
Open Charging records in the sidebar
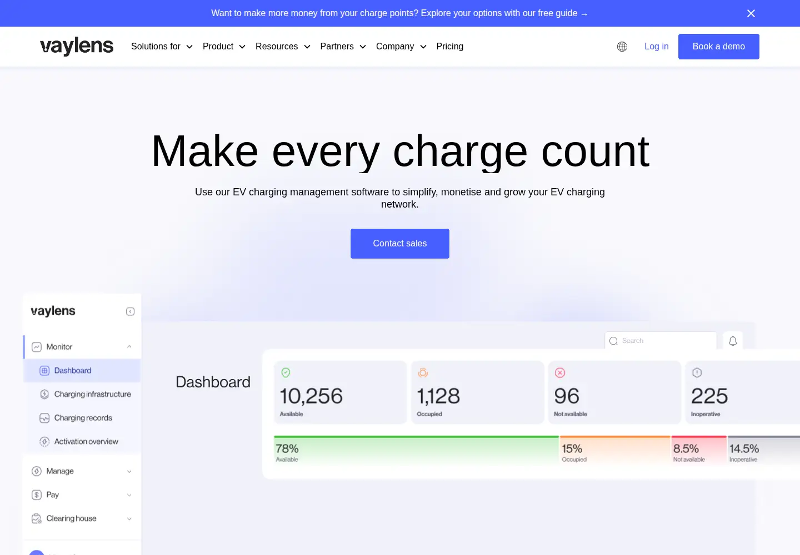coord(82,418)
